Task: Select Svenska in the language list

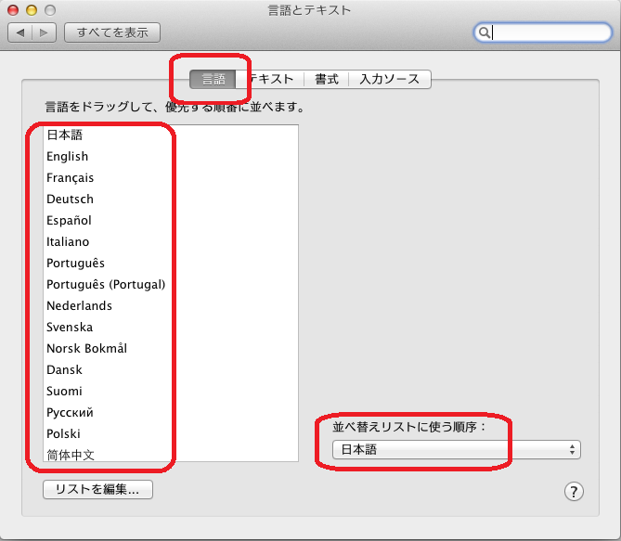Action: (x=171, y=328)
